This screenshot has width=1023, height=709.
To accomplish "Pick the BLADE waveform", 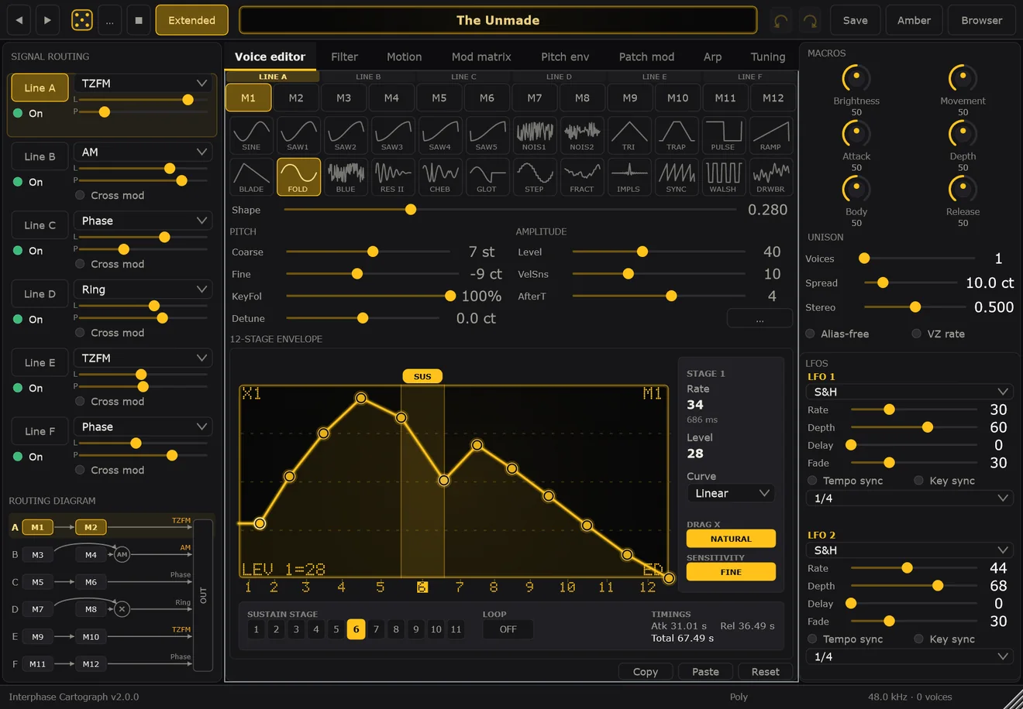I will 251,176.
